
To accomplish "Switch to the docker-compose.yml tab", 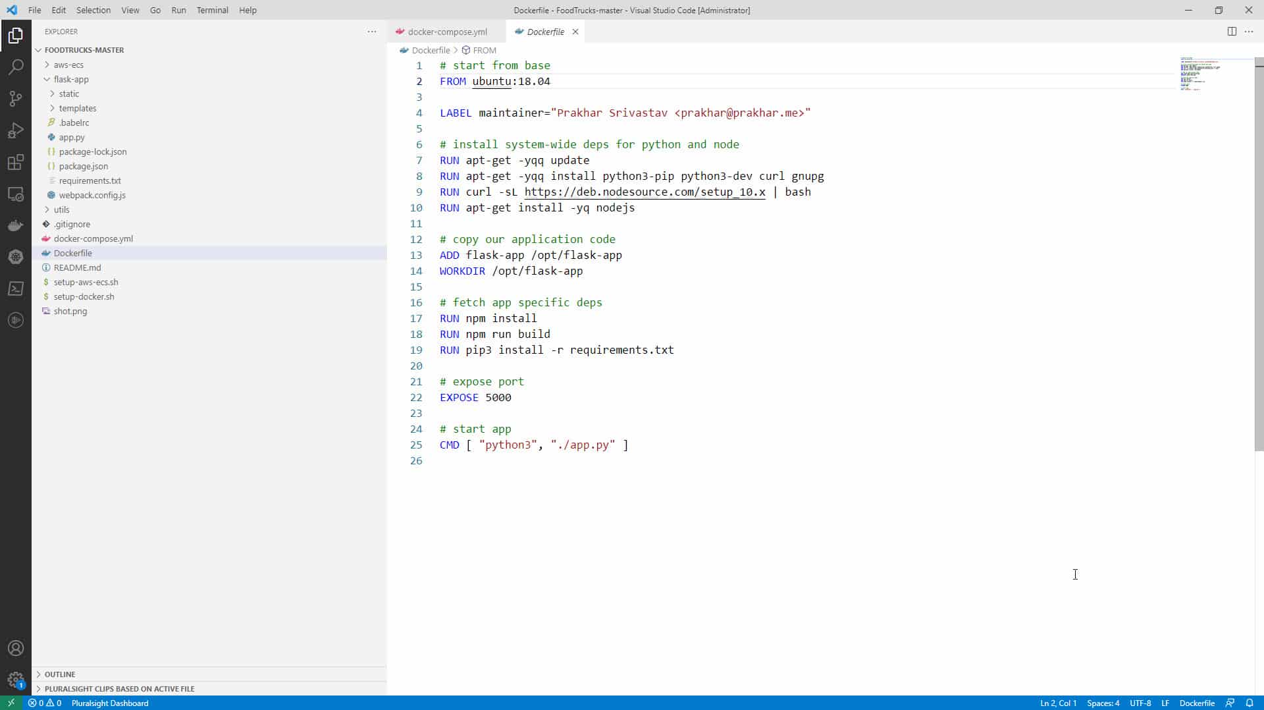I will [446, 32].
